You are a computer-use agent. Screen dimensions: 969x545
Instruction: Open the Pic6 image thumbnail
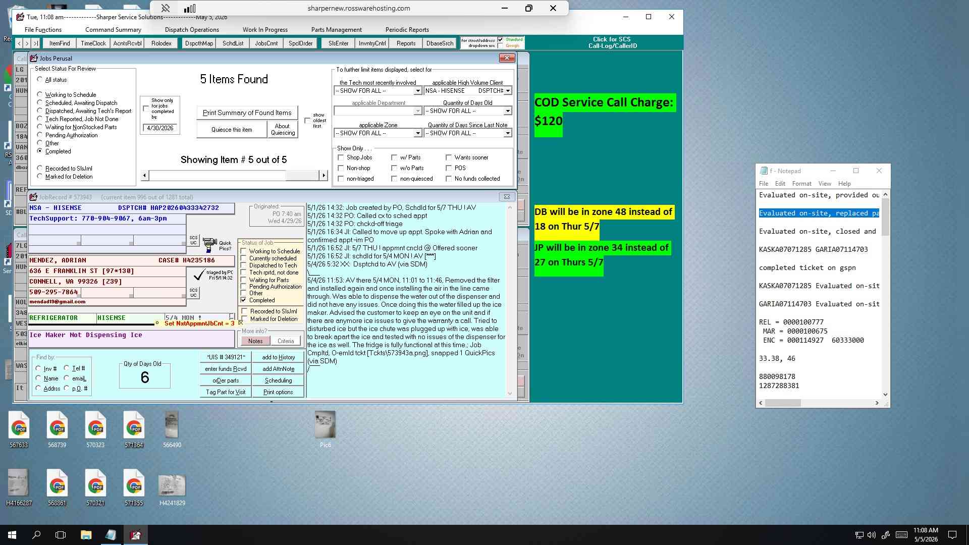tap(325, 429)
